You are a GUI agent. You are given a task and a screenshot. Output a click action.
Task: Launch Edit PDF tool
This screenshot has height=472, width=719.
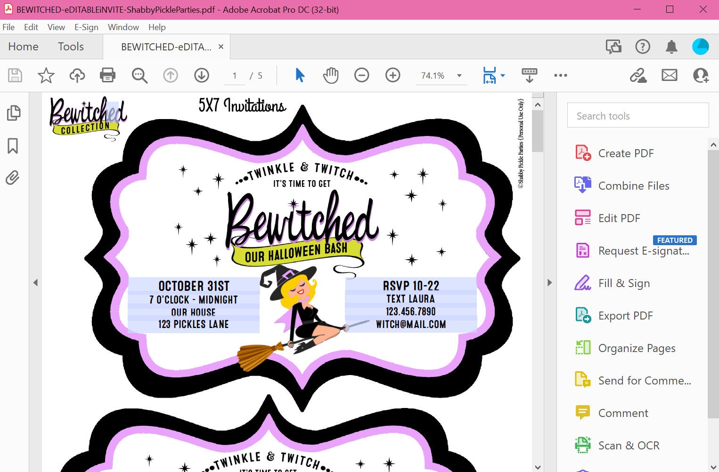(x=607, y=218)
